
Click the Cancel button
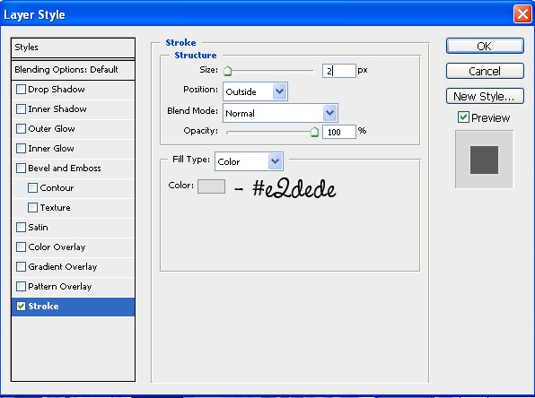click(x=485, y=71)
